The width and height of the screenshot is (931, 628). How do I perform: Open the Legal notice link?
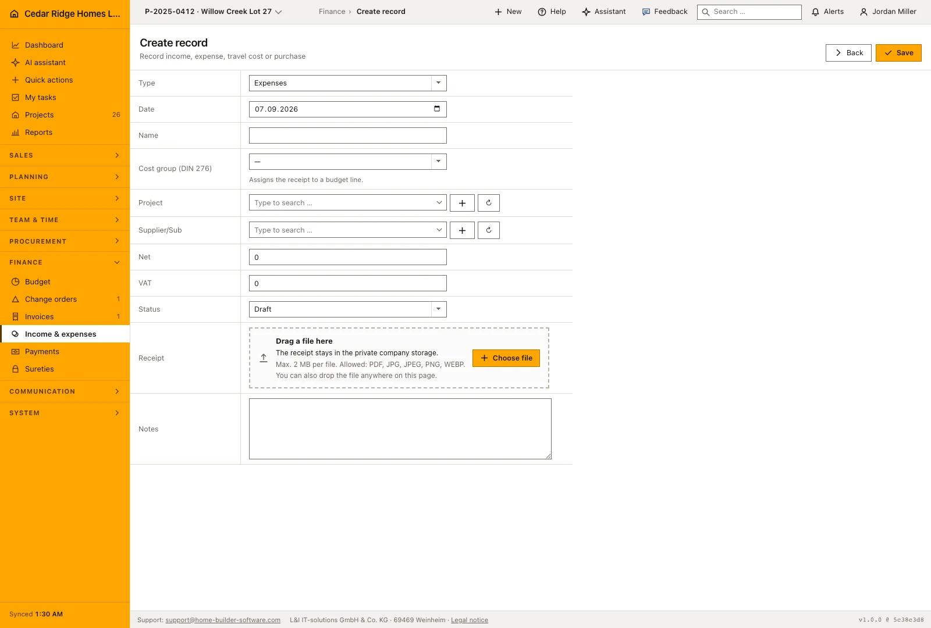470,620
